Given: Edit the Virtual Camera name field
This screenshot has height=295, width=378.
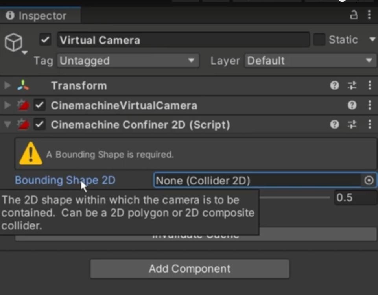Looking at the screenshot, I should [183, 40].
